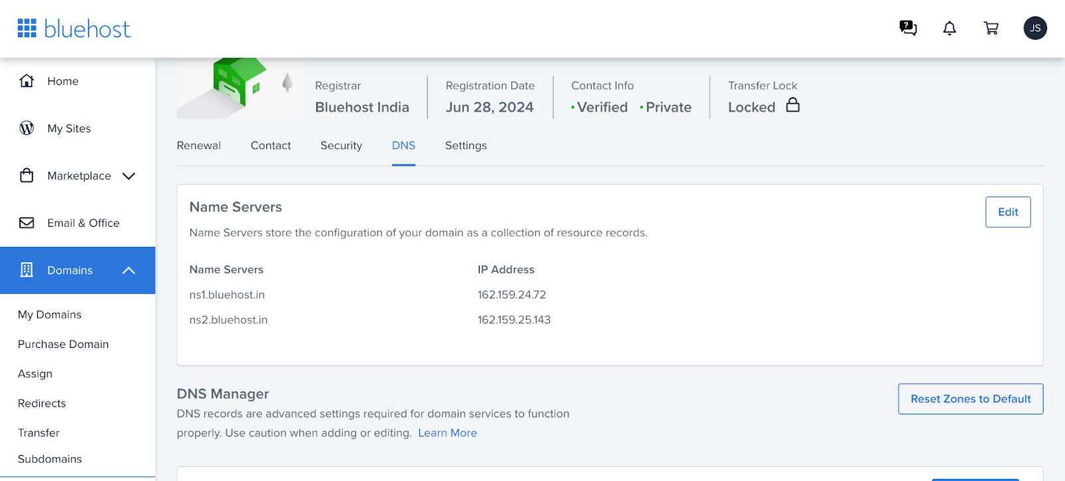This screenshot has width=1065, height=481.
Task: Open the Learn More link
Action: [x=447, y=433]
